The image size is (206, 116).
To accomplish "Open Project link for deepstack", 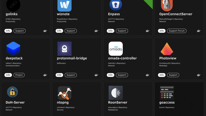I will [19, 75].
